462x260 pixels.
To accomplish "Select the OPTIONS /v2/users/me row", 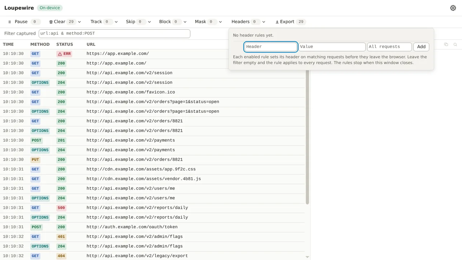I will [152, 198].
